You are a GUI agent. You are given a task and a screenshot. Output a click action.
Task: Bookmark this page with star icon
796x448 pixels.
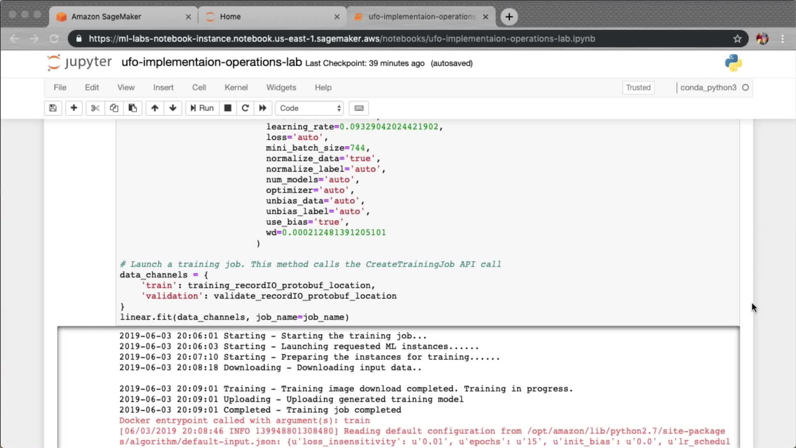click(737, 39)
